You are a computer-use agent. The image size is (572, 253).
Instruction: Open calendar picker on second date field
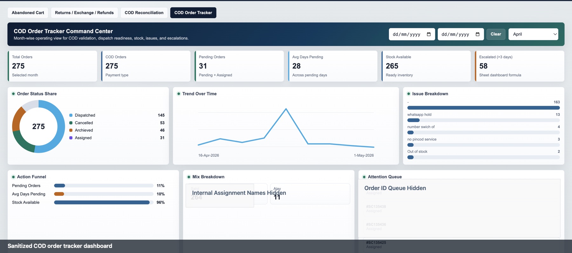(478, 34)
